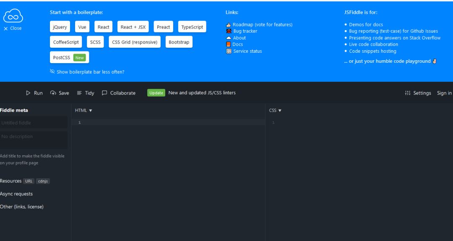
Task: Click the URL resources badge
Action: click(29, 181)
